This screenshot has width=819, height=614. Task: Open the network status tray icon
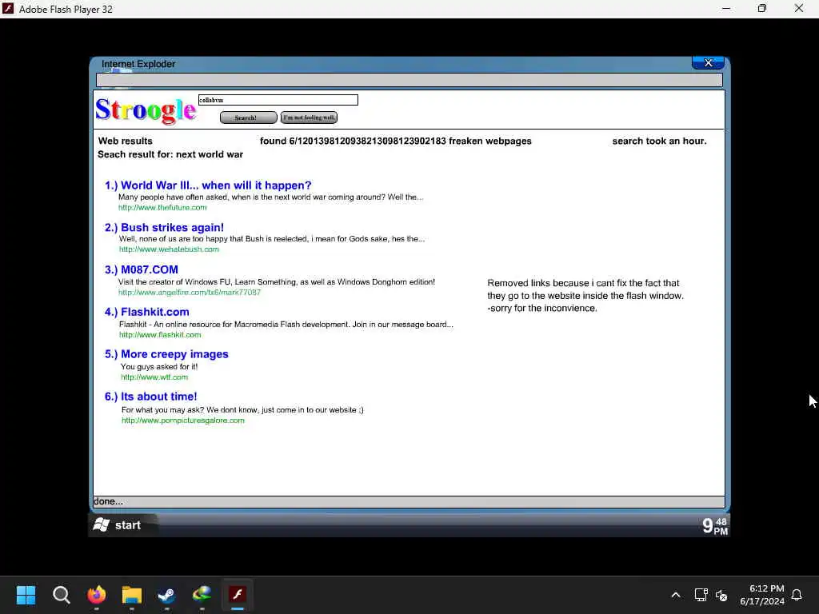[701, 595]
